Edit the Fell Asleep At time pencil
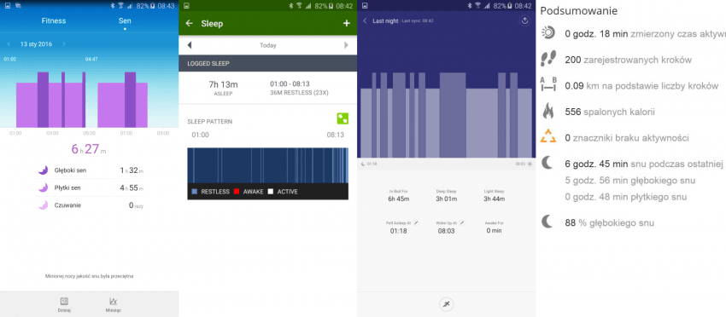The image size is (726, 317). point(416,222)
